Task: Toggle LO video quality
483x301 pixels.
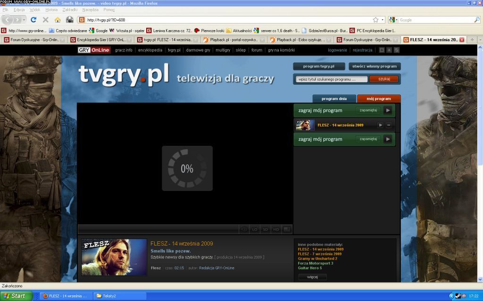Action: pos(255,230)
